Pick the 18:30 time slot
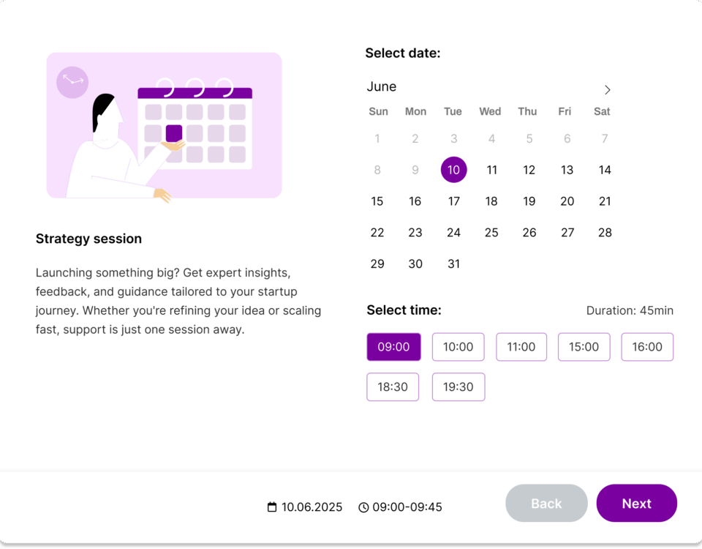702x549 pixels. (x=393, y=386)
